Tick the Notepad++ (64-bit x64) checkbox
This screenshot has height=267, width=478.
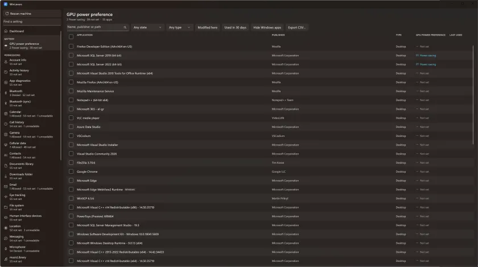(x=71, y=100)
